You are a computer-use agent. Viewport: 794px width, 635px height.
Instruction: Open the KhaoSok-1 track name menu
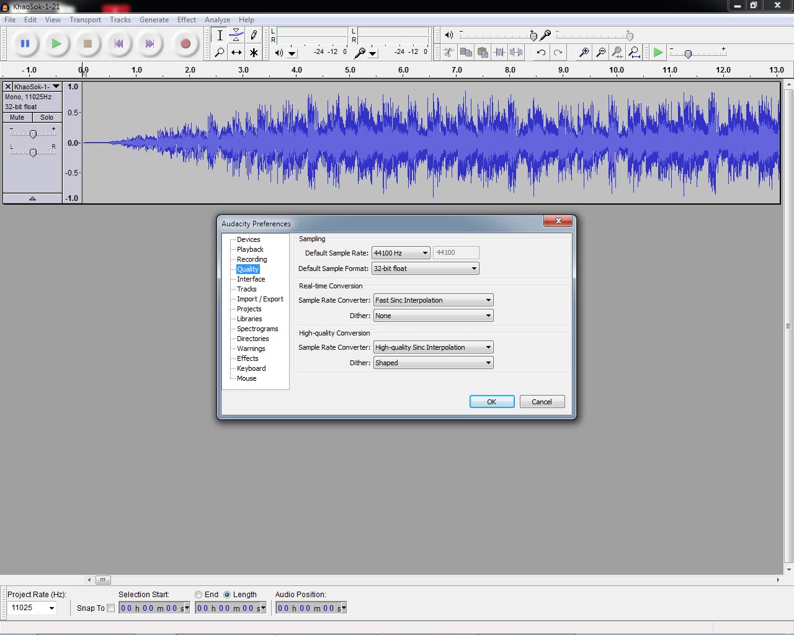[x=37, y=87]
